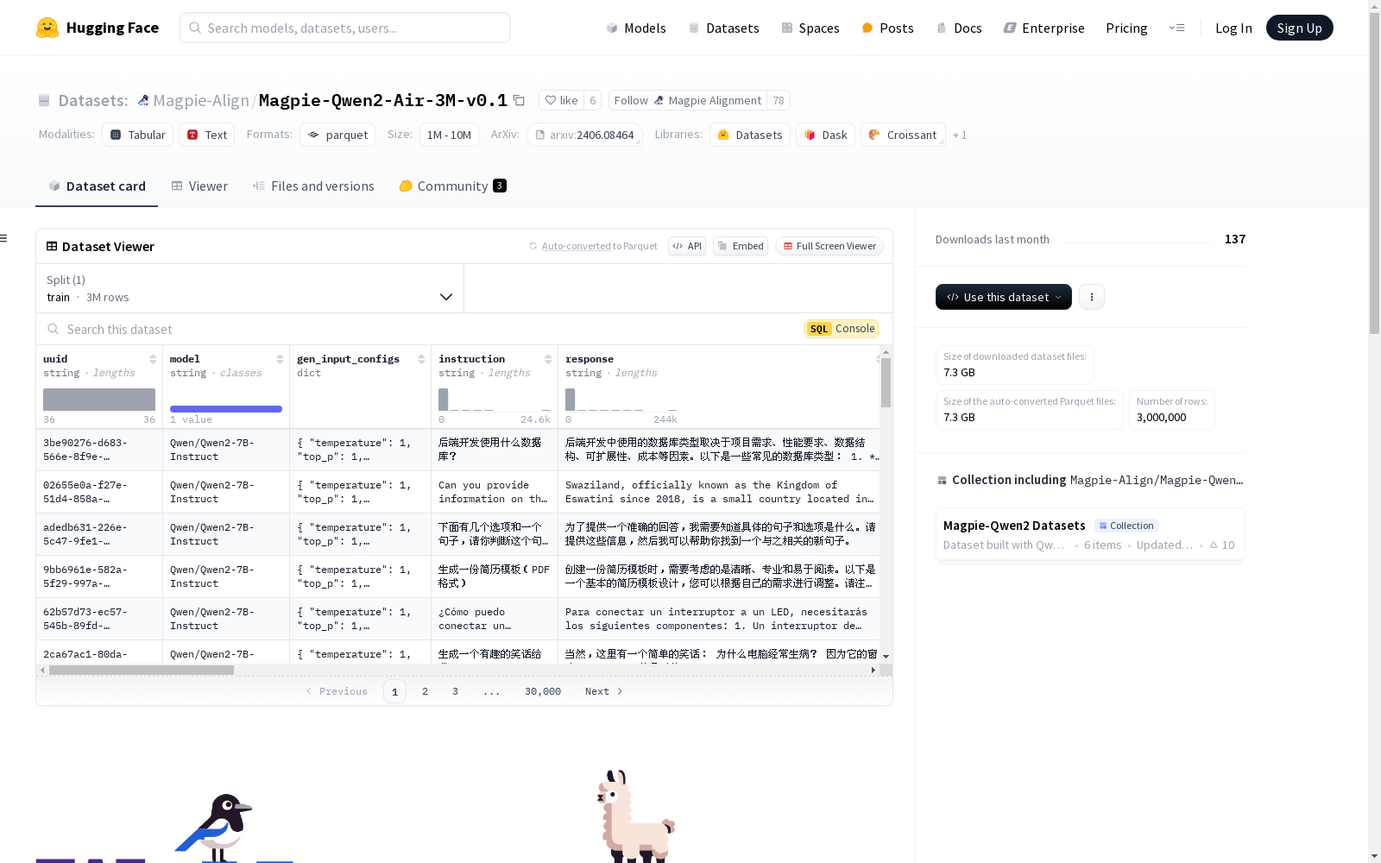Image resolution: width=1381 pixels, height=863 pixels.
Task: Click the instruction cell 'Can you provide information'
Action: [x=495, y=492]
